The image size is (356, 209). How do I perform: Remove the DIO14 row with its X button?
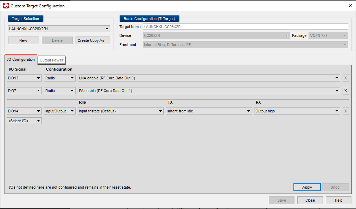click(345, 111)
